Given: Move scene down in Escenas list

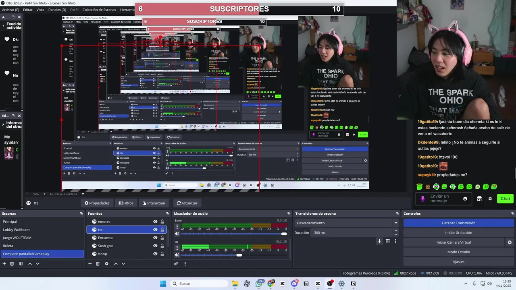Looking at the screenshot, I should coord(37,264).
